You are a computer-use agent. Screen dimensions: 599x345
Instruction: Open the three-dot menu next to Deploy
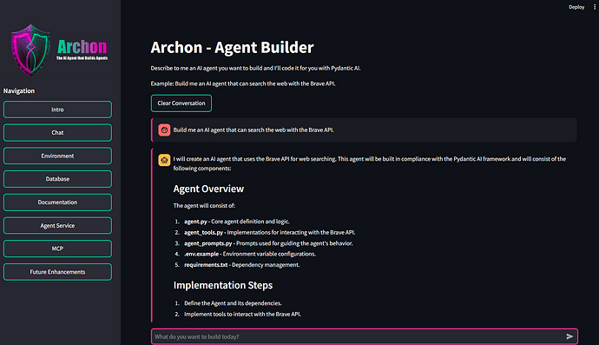(595, 7)
